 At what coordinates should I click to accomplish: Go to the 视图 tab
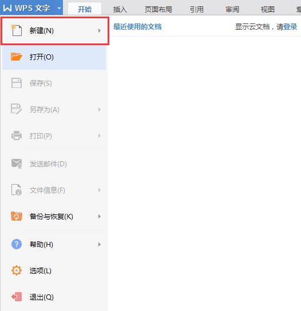[x=267, y=9]
